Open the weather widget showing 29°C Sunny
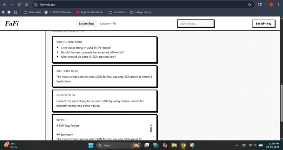 (x=11, y=145)
